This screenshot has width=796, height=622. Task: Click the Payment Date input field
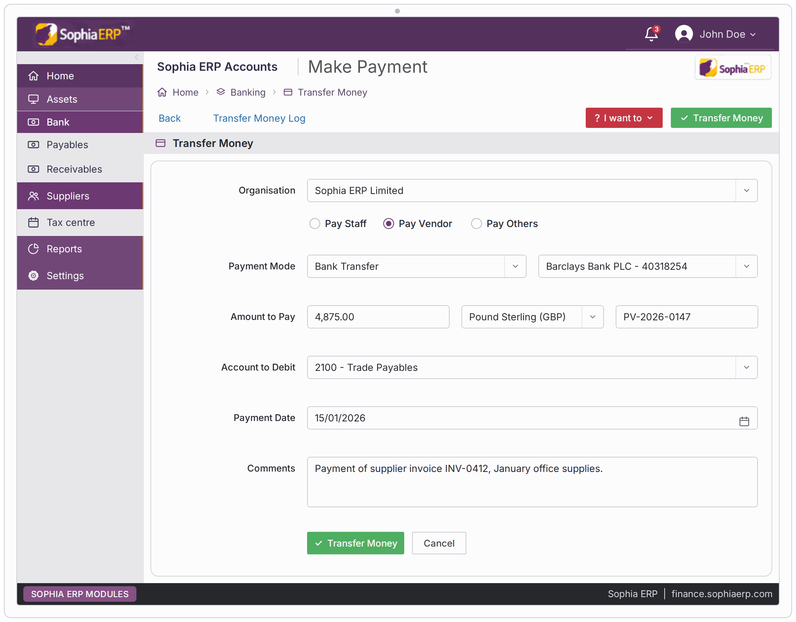532,418
